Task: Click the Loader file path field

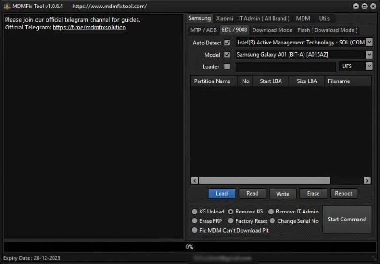Action: [286, 66]
